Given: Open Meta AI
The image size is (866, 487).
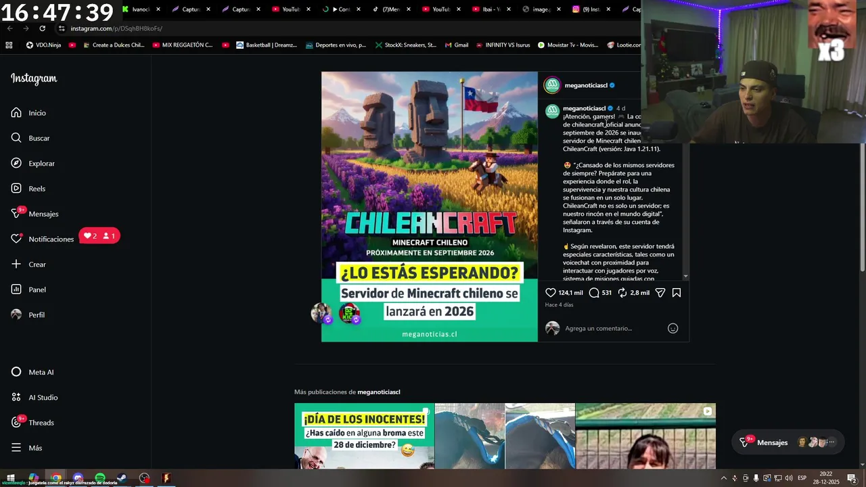Looking at the screenshot, I should click(x=32, y=372).
